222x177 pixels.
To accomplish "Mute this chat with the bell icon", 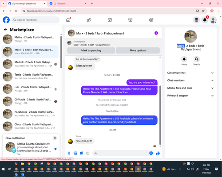I will (x=184, y=59).
